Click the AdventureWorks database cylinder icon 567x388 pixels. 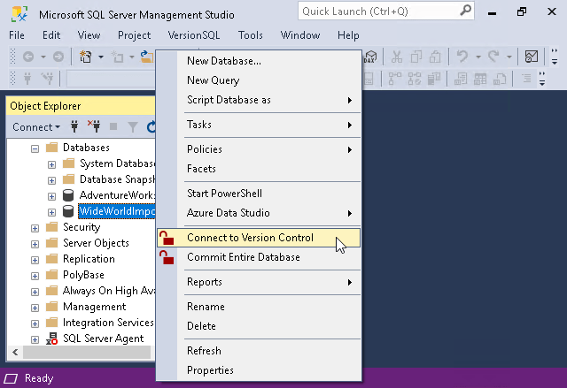(68, 195)
